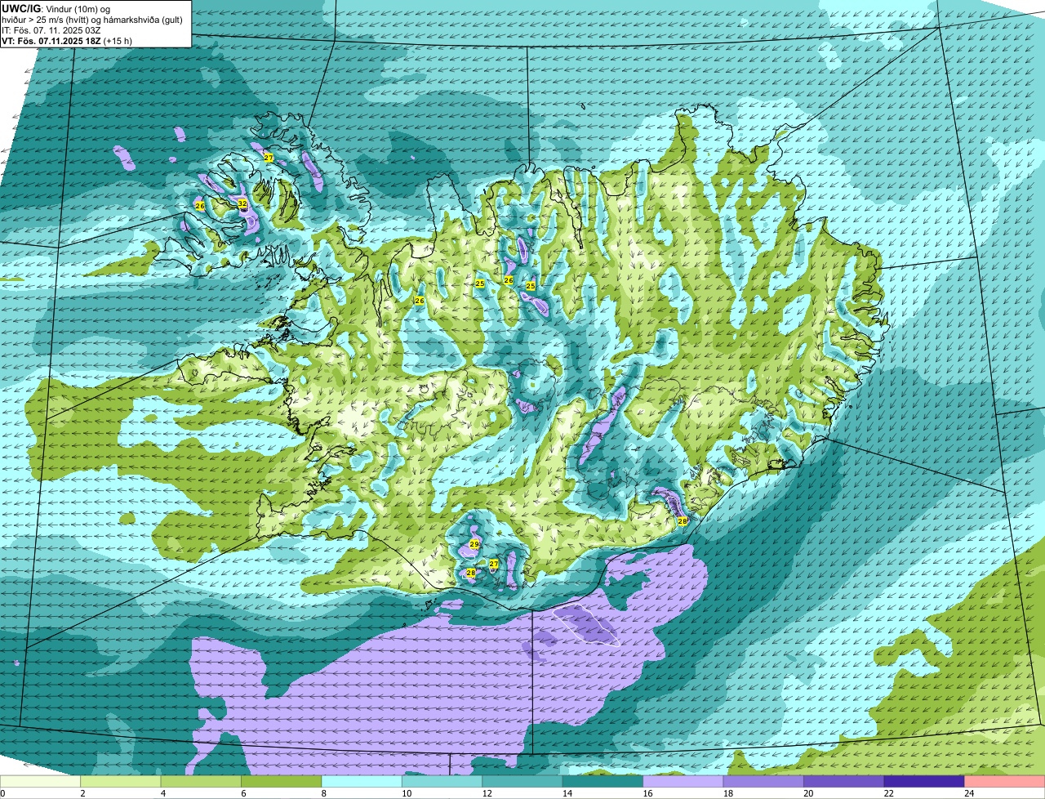Pick the pink swatch above 24
Screen dimensions: 1045x799
pyautogui.click(x=1004, y=782)
